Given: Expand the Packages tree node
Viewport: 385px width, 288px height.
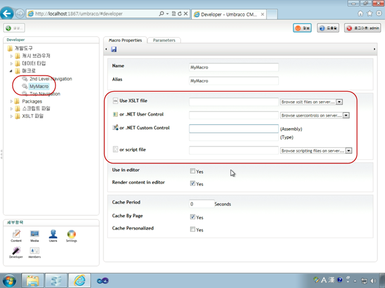Looking at the screenshot, I should 11,102.
